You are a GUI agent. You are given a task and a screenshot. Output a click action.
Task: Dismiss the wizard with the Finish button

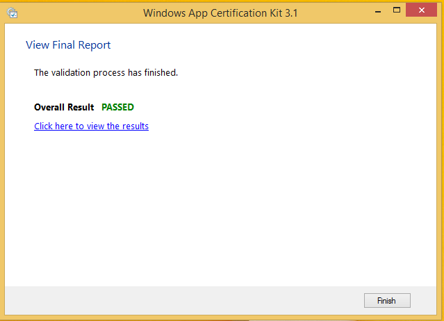(387, 300)
